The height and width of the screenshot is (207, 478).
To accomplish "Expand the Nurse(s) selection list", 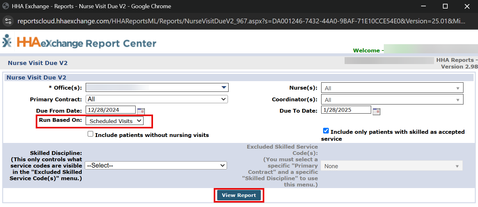I will point(392,88).
